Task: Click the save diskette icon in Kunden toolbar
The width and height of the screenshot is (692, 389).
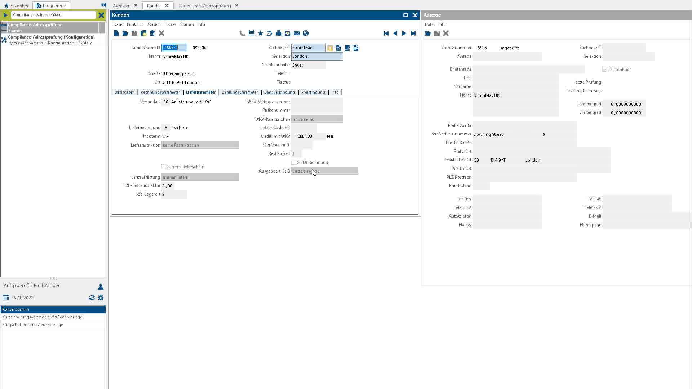Action: (134, 33)
